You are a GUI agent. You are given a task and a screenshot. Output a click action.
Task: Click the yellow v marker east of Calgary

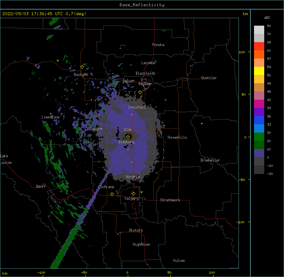tap(141, 192)
